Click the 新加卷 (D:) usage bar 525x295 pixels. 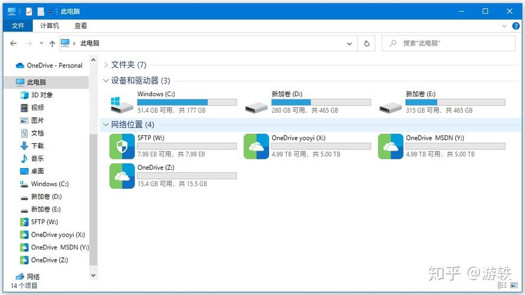pos(321,102)
